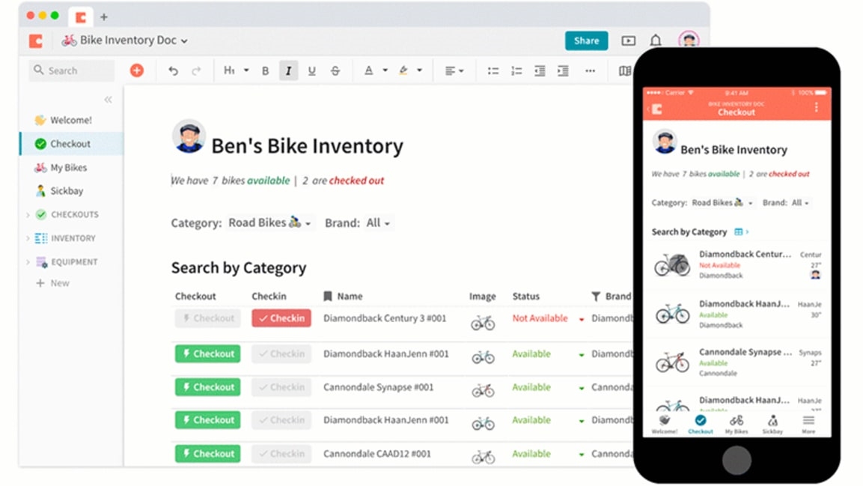
Task: Open the Brand All dropdown
Action: [378, 223]
